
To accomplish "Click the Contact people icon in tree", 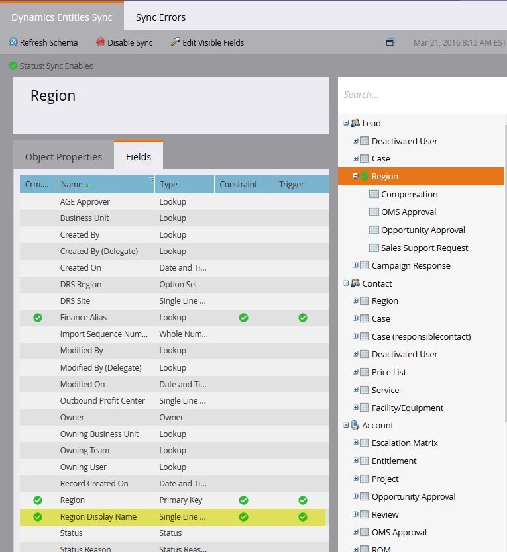I will tap(355, 283).
